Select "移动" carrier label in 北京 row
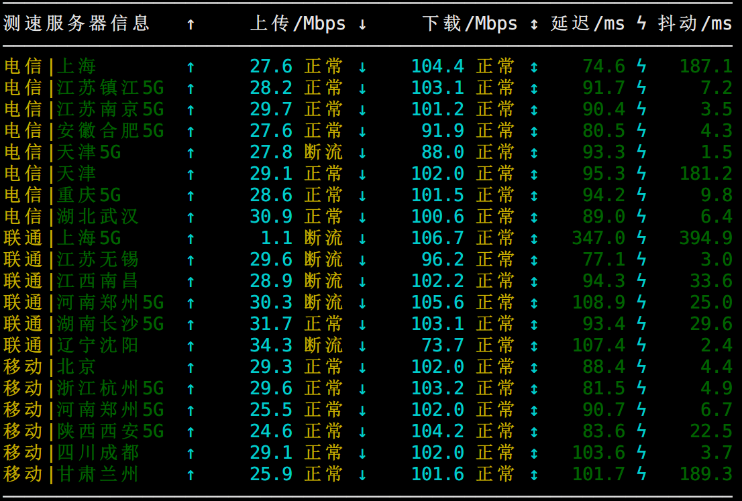This screenshot has height=501, width=742. (x=23, y=367)
